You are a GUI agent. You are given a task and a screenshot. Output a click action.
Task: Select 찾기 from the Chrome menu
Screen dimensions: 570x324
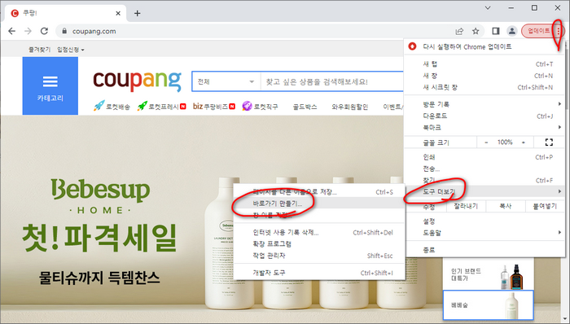484,180
